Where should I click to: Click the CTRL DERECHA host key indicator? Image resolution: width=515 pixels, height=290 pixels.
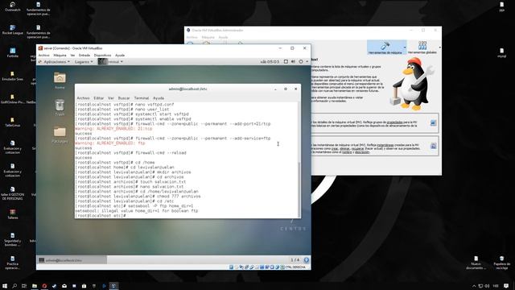pyautogui.click(x=295, y=267)
